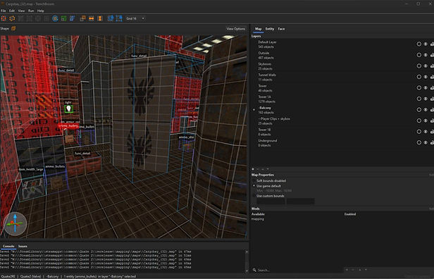This screenshot has height=279, width=434.
Task: Hide the Outside layer with eye icon
Action: point(426,55)
